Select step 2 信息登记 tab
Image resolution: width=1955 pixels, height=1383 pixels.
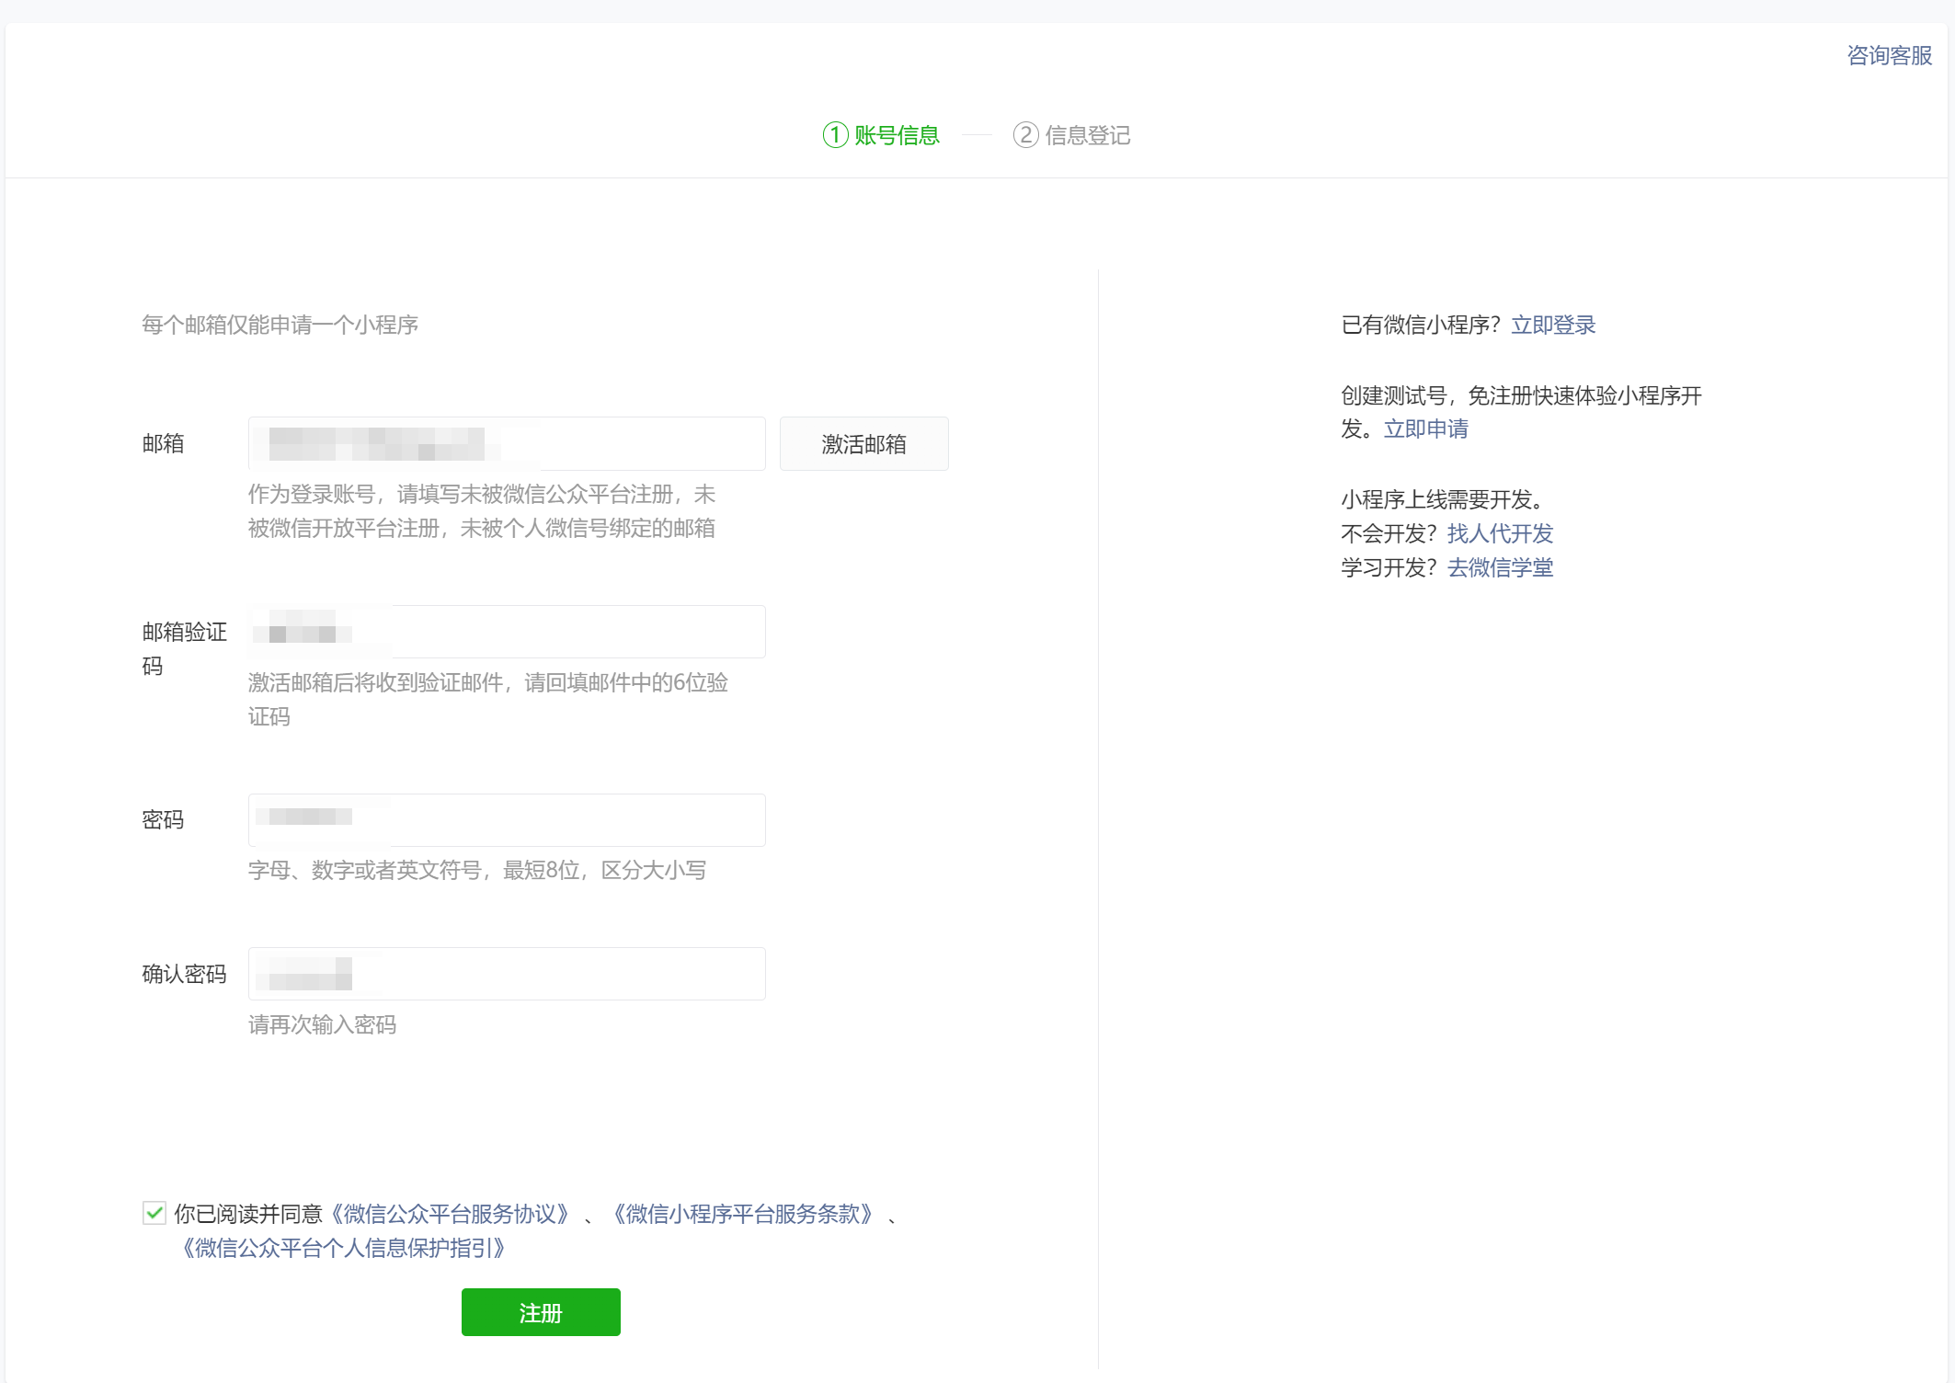(1087, 135)
